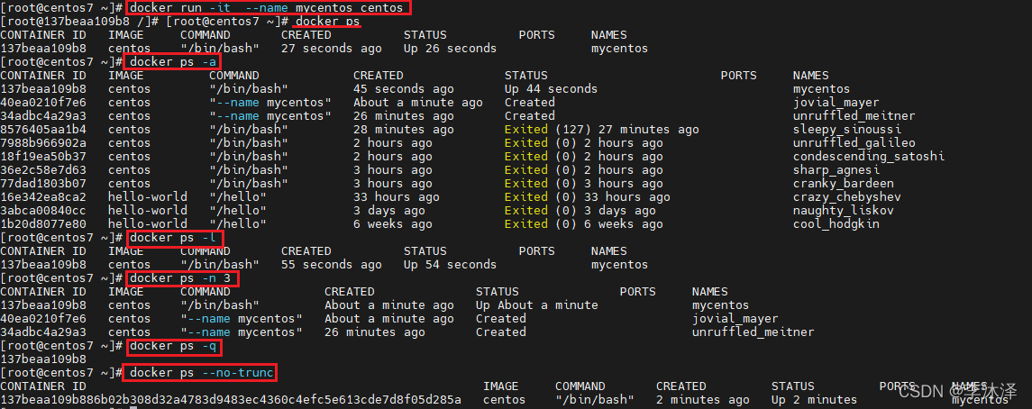Click the '45 seconds ago' created value

coord(404,89)
